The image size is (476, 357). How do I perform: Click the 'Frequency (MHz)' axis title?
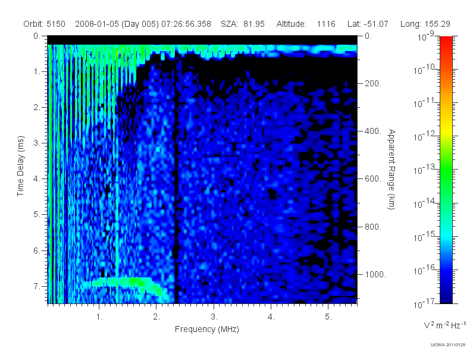point(206,330)
